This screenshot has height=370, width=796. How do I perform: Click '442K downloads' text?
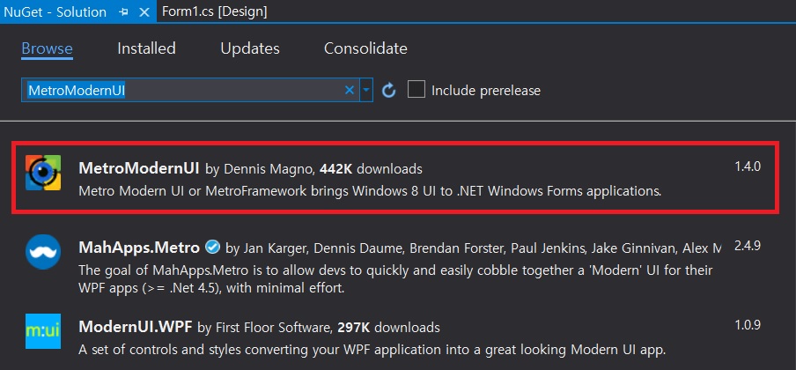371,168
